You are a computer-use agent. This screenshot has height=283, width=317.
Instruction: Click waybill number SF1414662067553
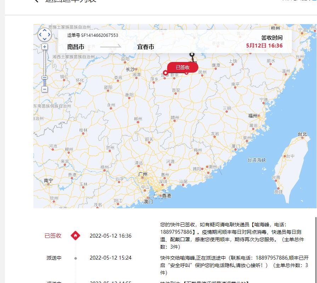92,35
